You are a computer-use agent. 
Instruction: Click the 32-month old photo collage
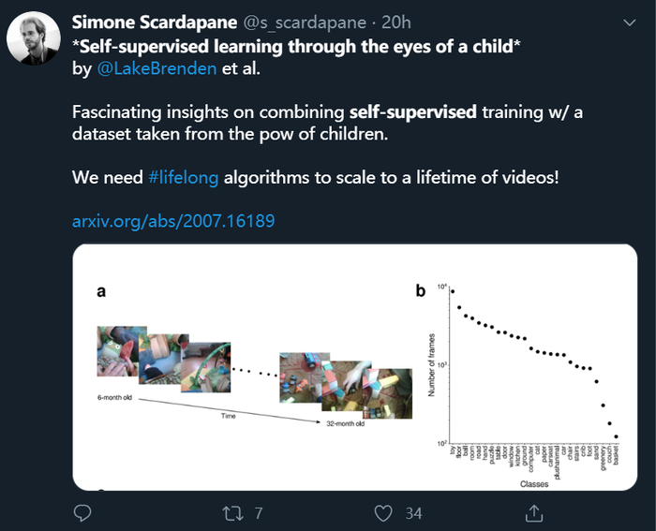343,382
